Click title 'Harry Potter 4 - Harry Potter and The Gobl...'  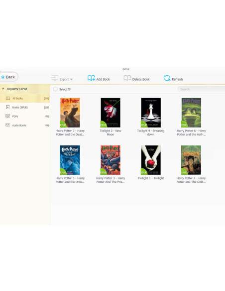(x=191, y=180)
